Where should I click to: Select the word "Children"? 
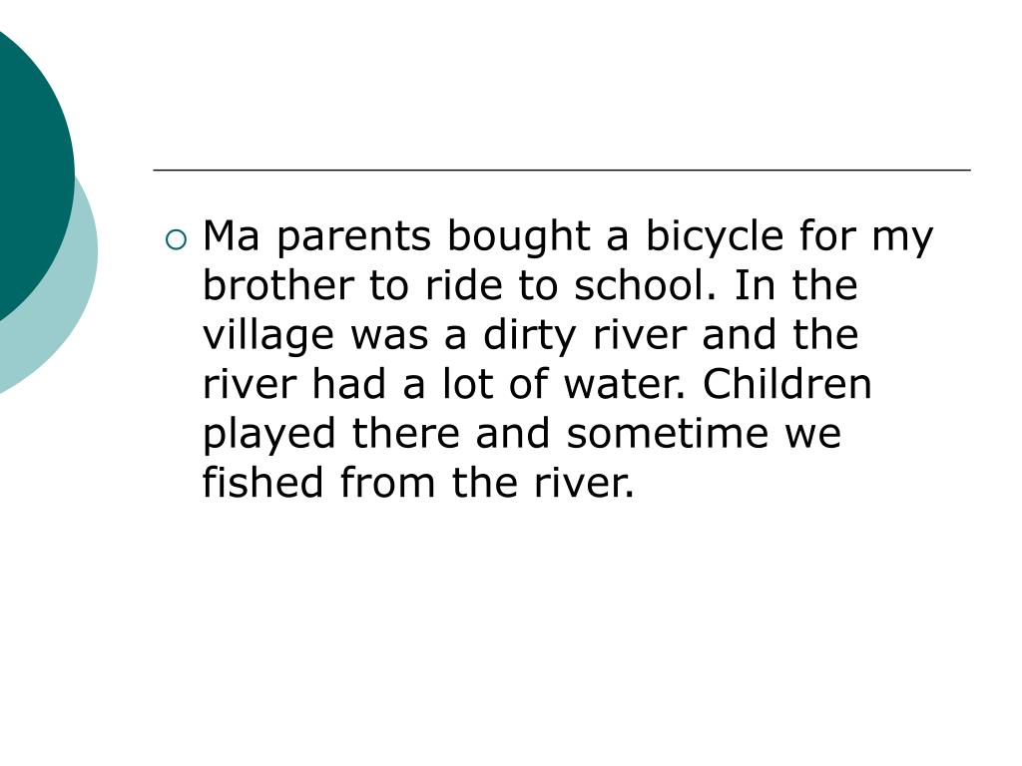pyautogui.click(x=786, y=384)
